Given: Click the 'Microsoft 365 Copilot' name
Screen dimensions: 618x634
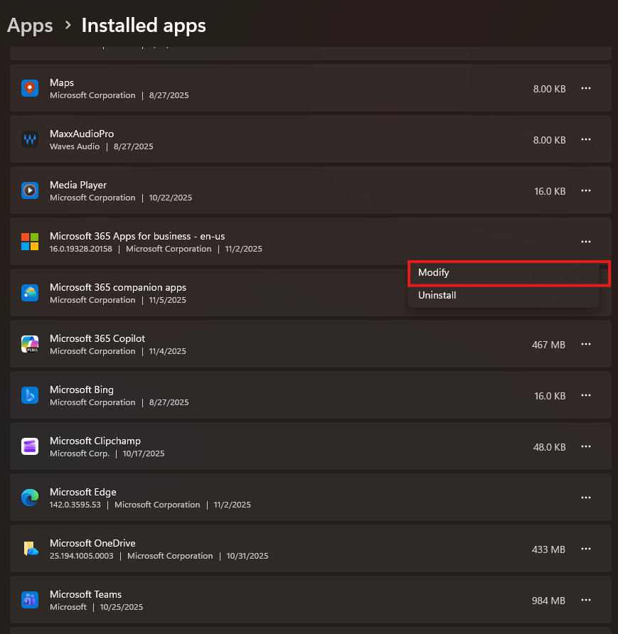Looking at the screenshot, I should coord(97,338).
